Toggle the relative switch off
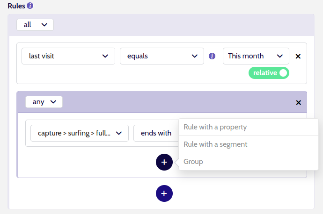Image resolution: width=323 pixels, height=214 pixels. pyautogui.click(x=269, y=73)
